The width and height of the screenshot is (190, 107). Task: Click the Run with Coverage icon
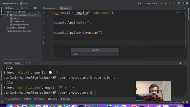pos(170,4)
